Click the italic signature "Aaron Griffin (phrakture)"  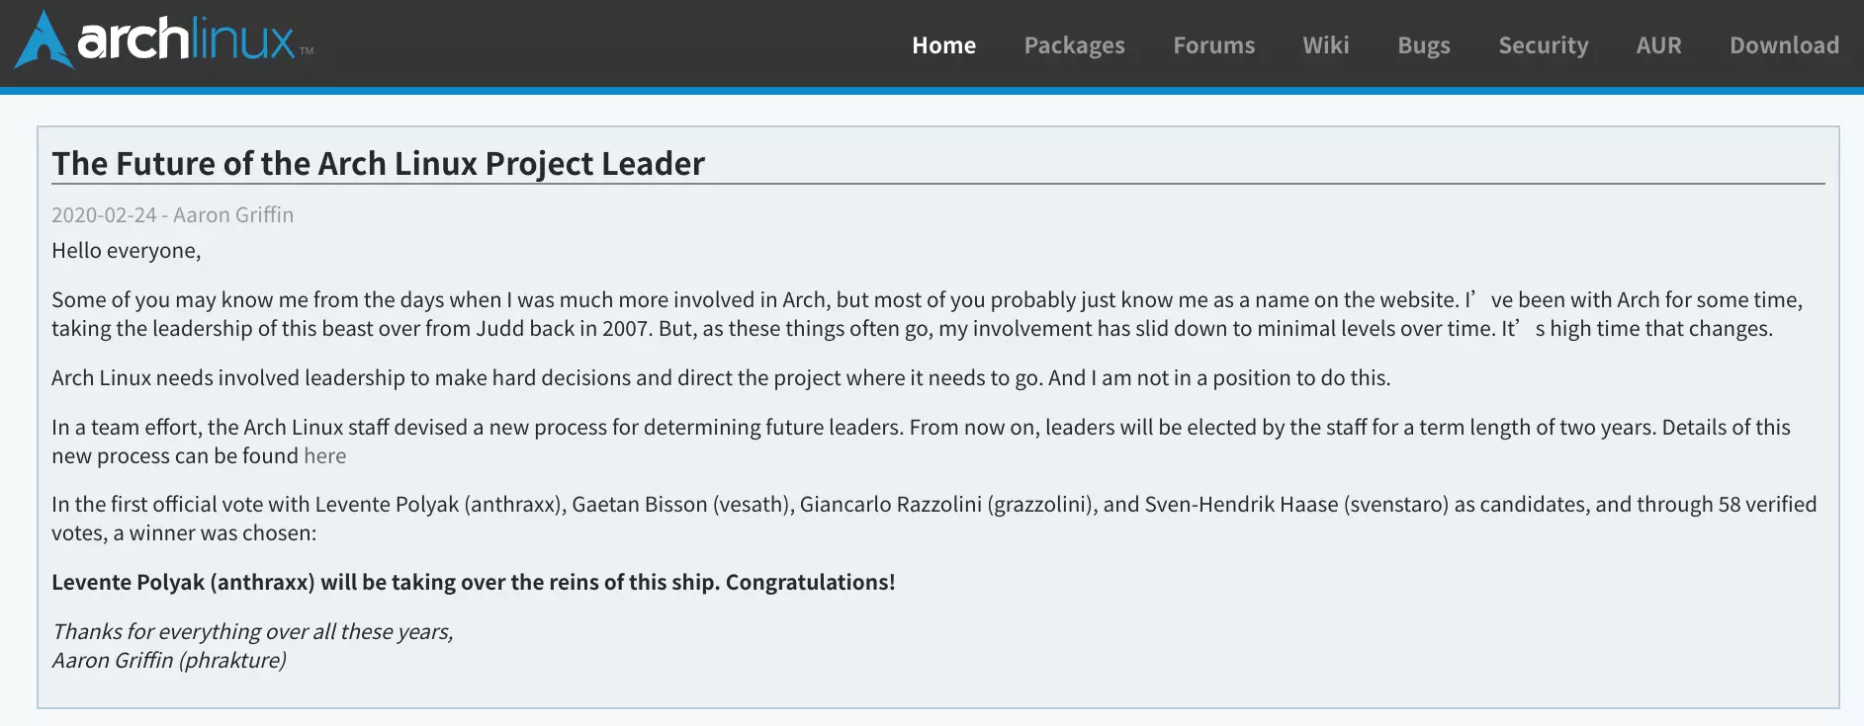tap(169, 660)
